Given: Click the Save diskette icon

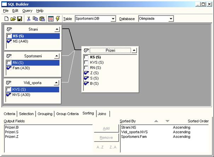Looking at the screenshot, I should (19, 19).
